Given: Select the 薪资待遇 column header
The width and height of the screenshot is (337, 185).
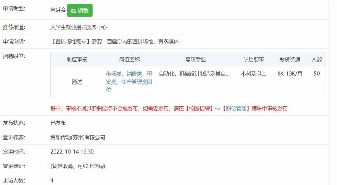Looking at the screenshot, I should (289, 60).
